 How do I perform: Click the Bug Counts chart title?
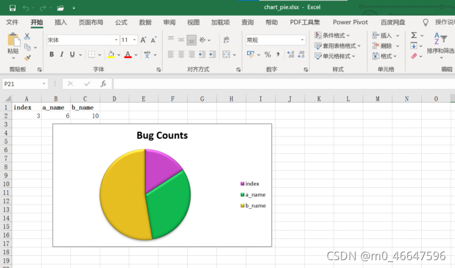pyautogui.click(x=162, y=135)
